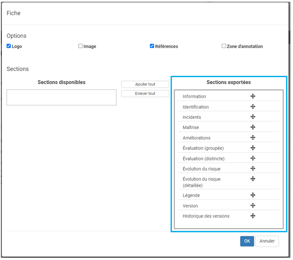Click the move handle next to Information

click(x=253, y=96)
